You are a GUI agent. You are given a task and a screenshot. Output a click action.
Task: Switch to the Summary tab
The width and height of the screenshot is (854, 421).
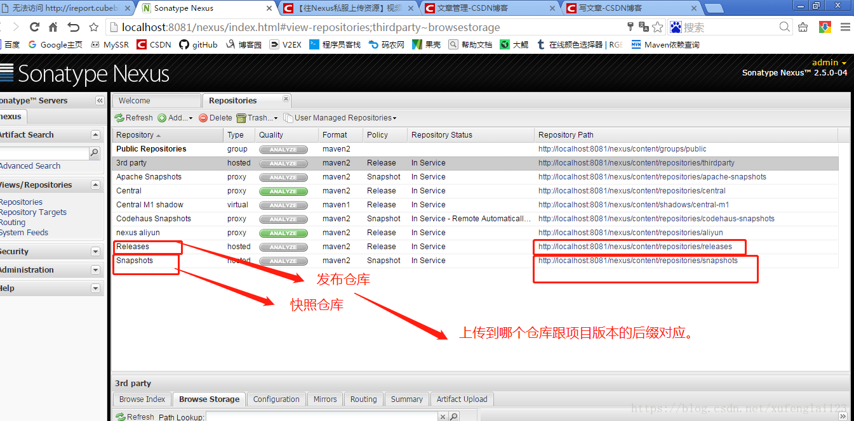(407, 399)
